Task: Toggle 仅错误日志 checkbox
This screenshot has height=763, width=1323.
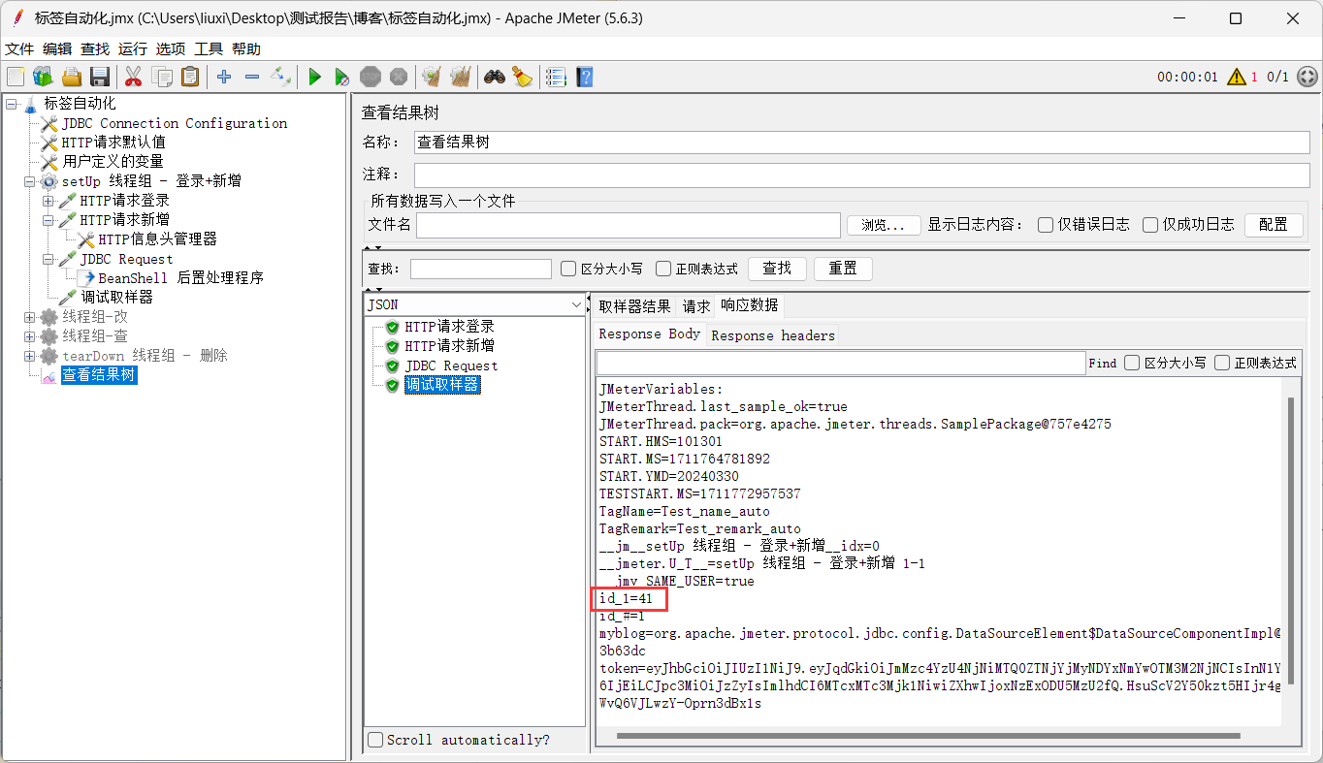Action: 1046,225
